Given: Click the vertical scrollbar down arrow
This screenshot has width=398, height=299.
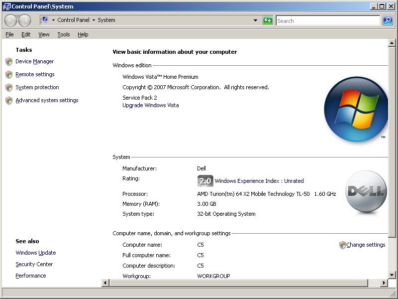Looking at the screenshot, I should point(392,275).
